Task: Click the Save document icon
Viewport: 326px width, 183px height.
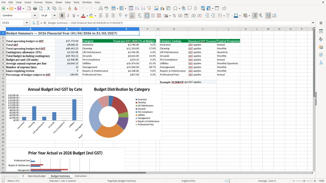Action: pos(19,8)
